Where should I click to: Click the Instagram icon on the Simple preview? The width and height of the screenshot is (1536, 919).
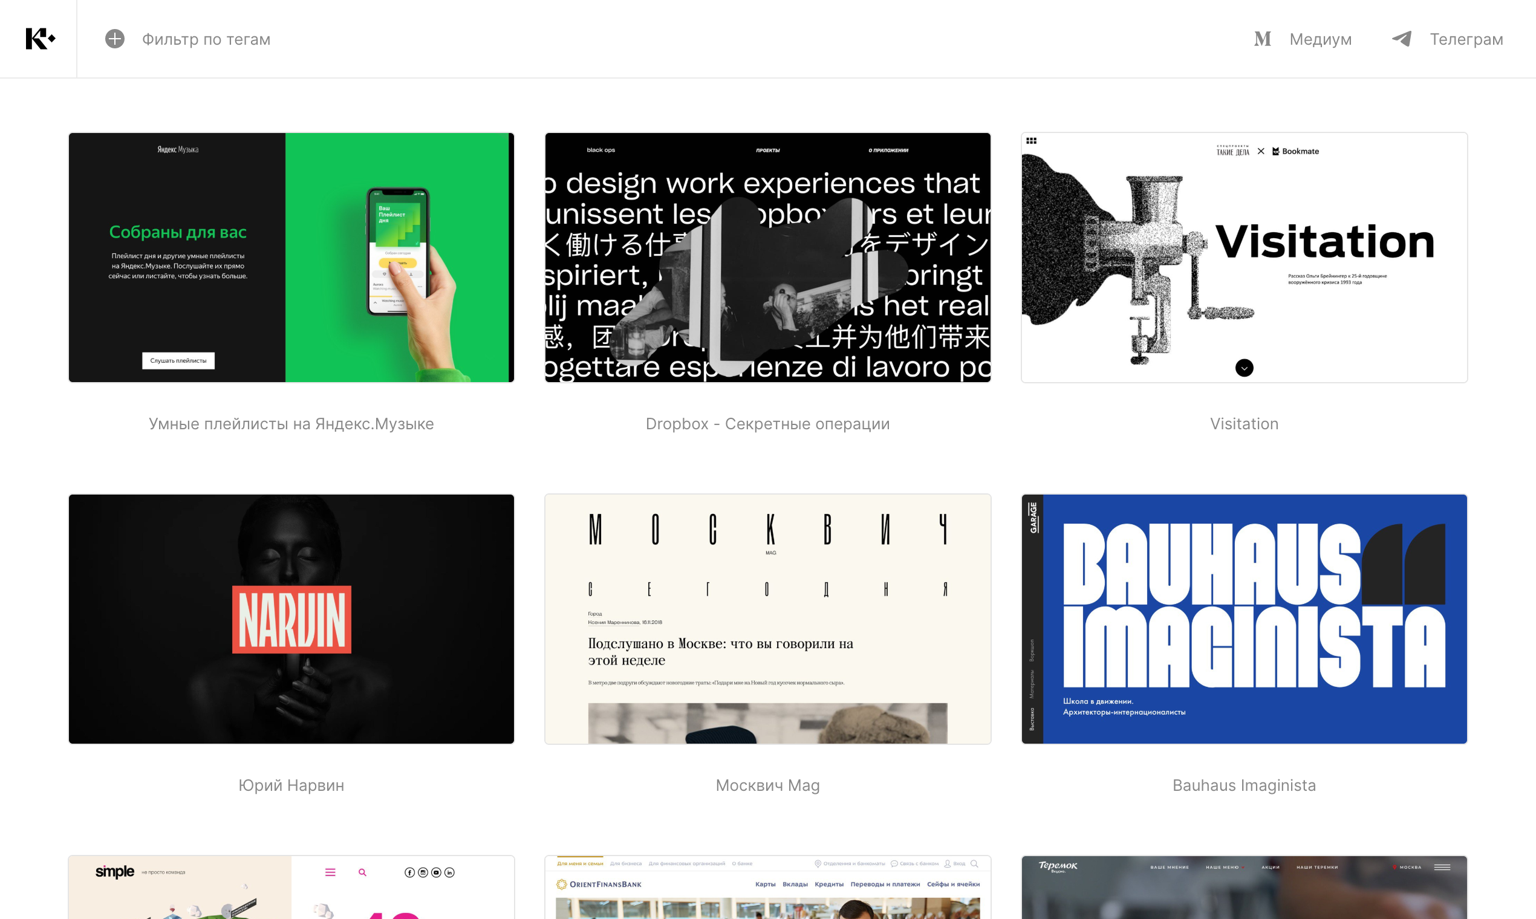tap(423, 873)
